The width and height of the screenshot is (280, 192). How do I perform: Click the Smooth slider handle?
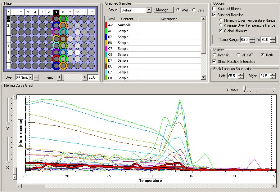(x=245, y=89)
